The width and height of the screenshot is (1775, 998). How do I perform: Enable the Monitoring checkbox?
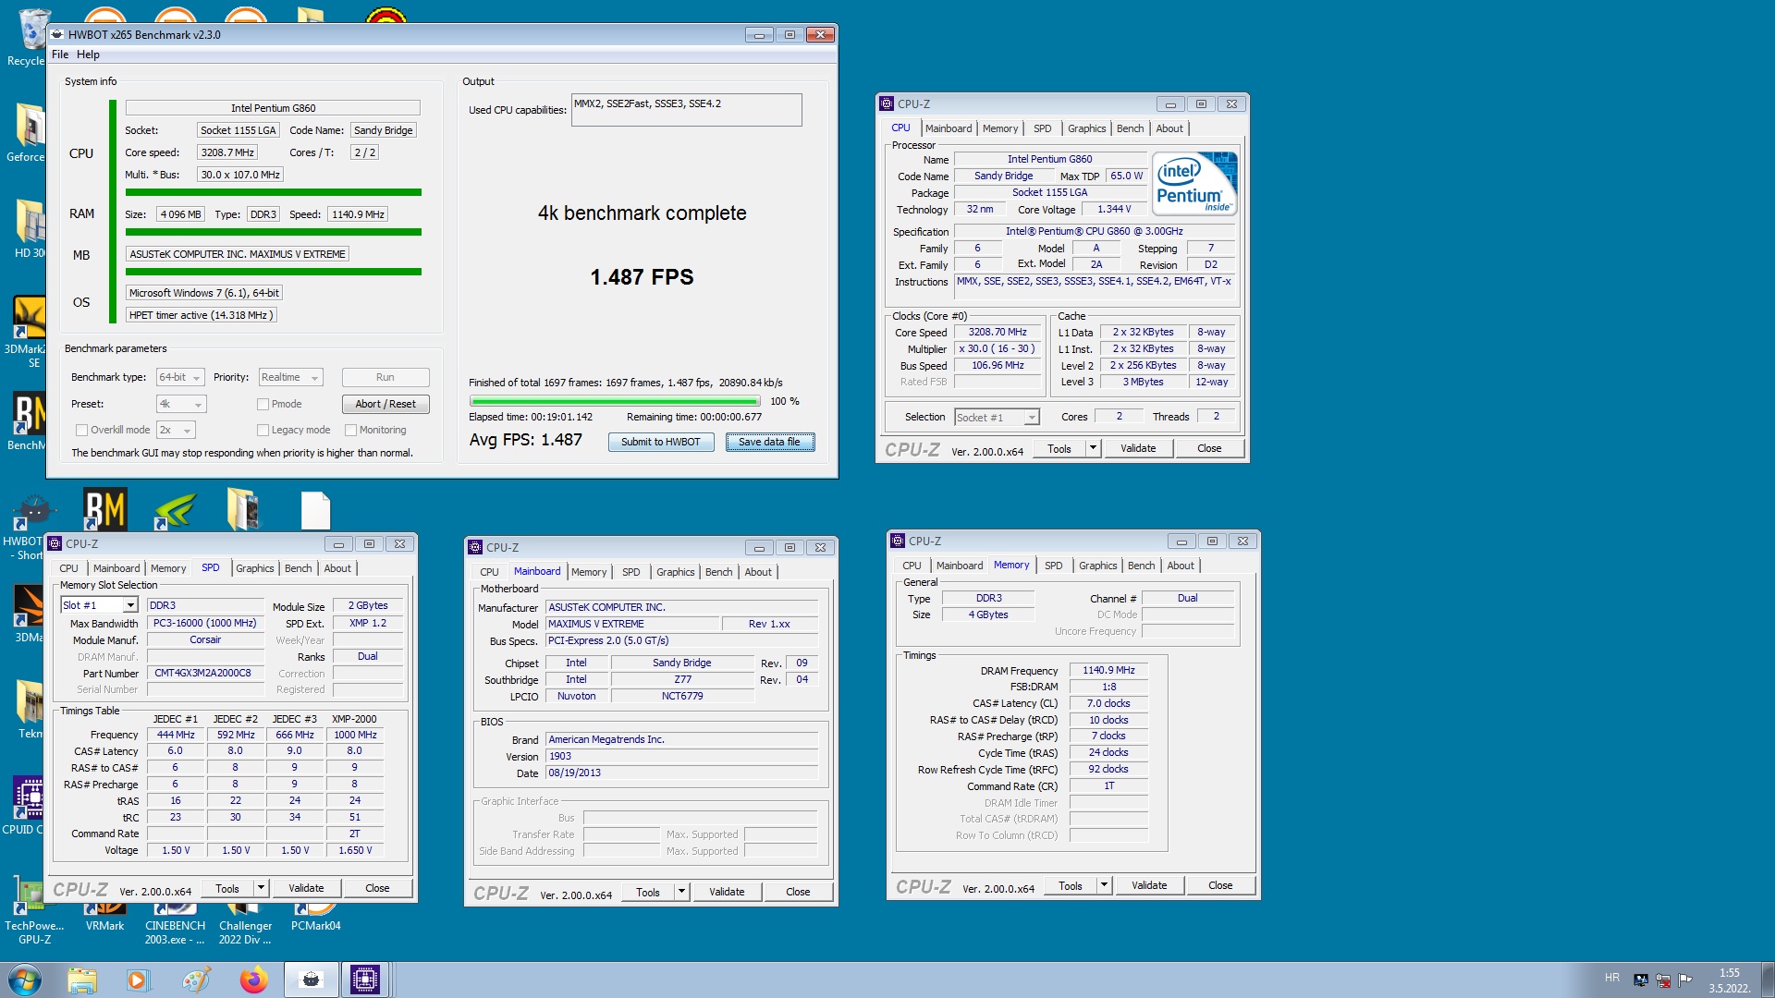(x=350, y=430)
